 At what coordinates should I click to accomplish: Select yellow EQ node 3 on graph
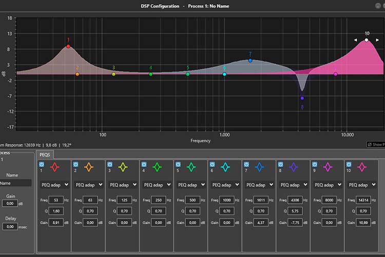point(113,74)
